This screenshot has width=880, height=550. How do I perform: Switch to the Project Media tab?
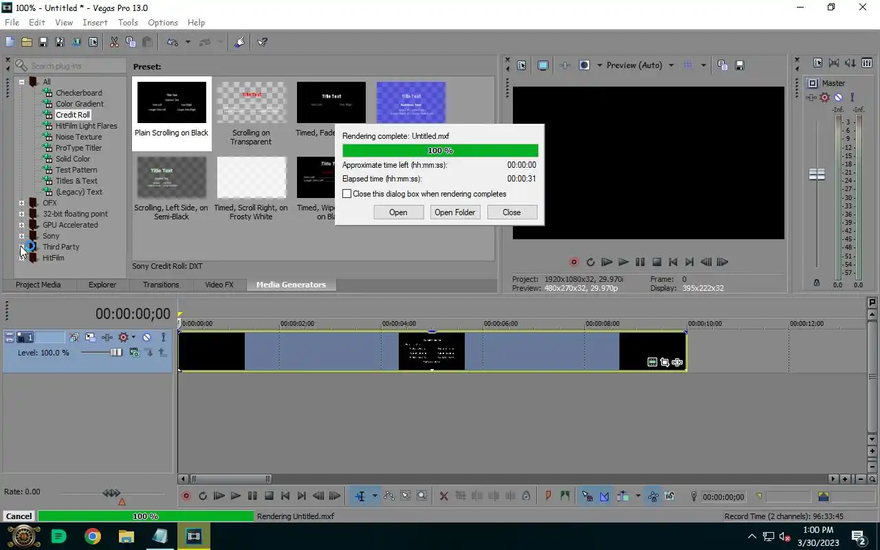38,285
